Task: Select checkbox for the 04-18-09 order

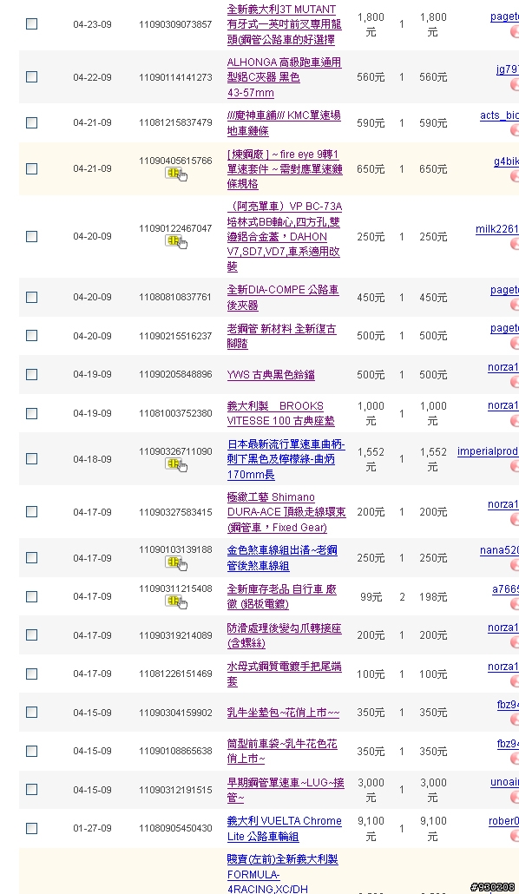Action: click(x=32, y=459)
